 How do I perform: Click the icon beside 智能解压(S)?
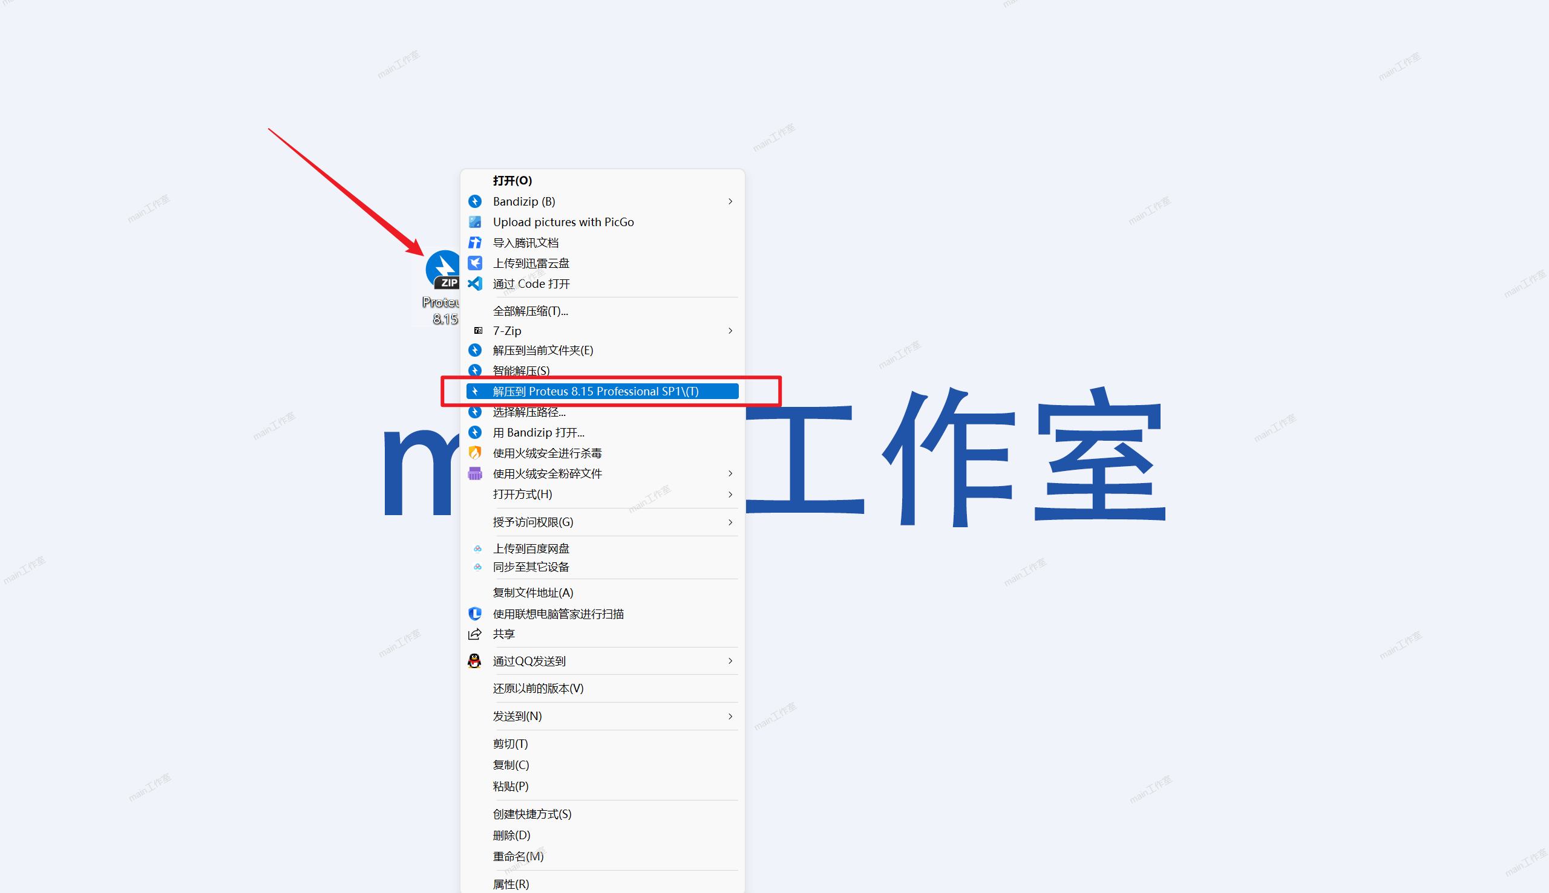point(475,371)
